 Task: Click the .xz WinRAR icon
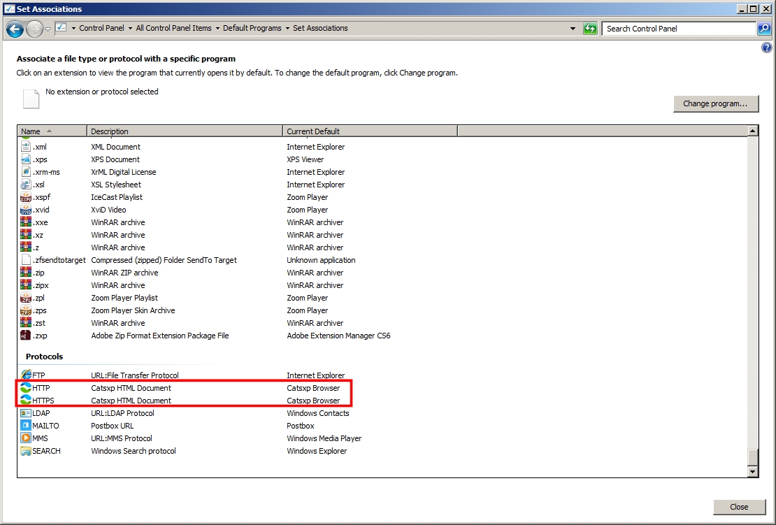(x=26, y=235)
